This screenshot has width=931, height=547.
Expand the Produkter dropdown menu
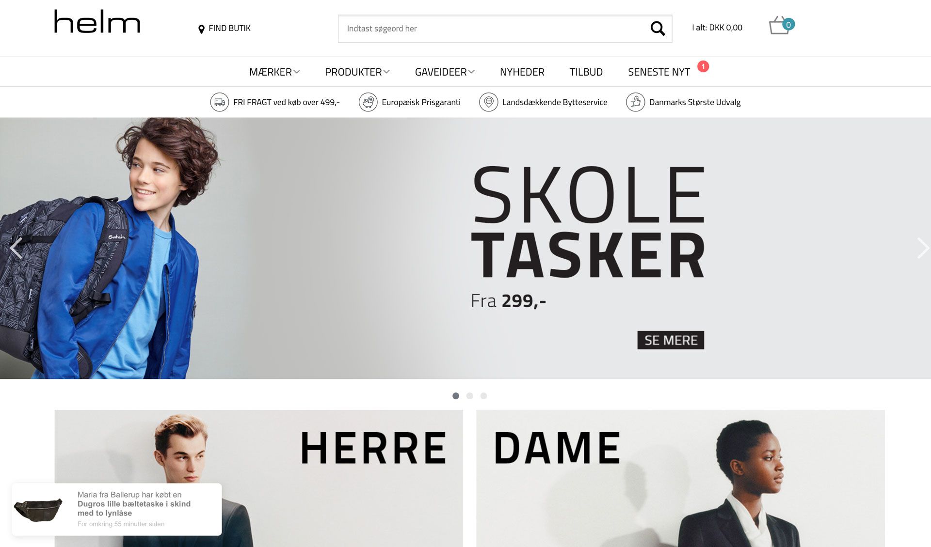[357, 72]
